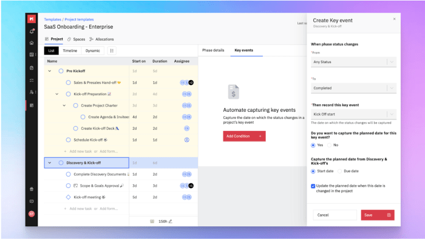Select the Dynamic view
The height and width of the screenshot is (239, 425).
(x=93, y=50)
